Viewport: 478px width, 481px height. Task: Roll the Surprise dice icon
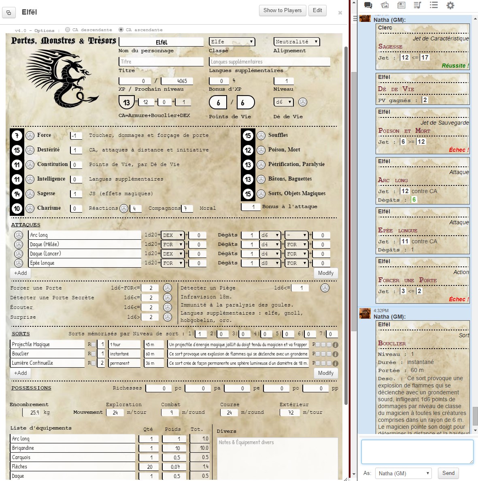point(168,317)
